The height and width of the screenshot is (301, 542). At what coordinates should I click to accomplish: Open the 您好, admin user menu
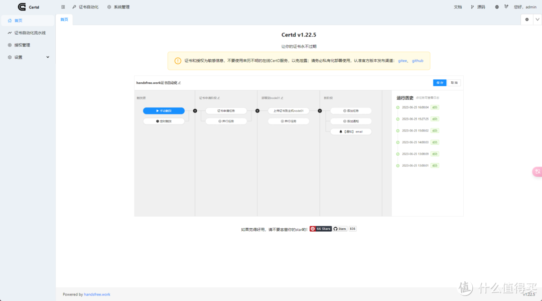525,7
